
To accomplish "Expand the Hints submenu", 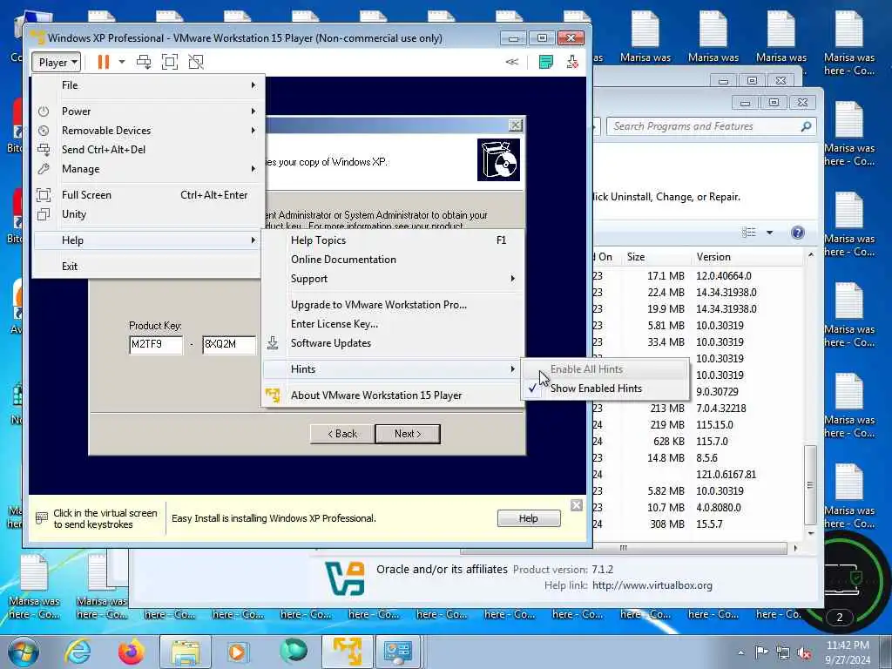I will pyautogui.click(x=393, y=369).
